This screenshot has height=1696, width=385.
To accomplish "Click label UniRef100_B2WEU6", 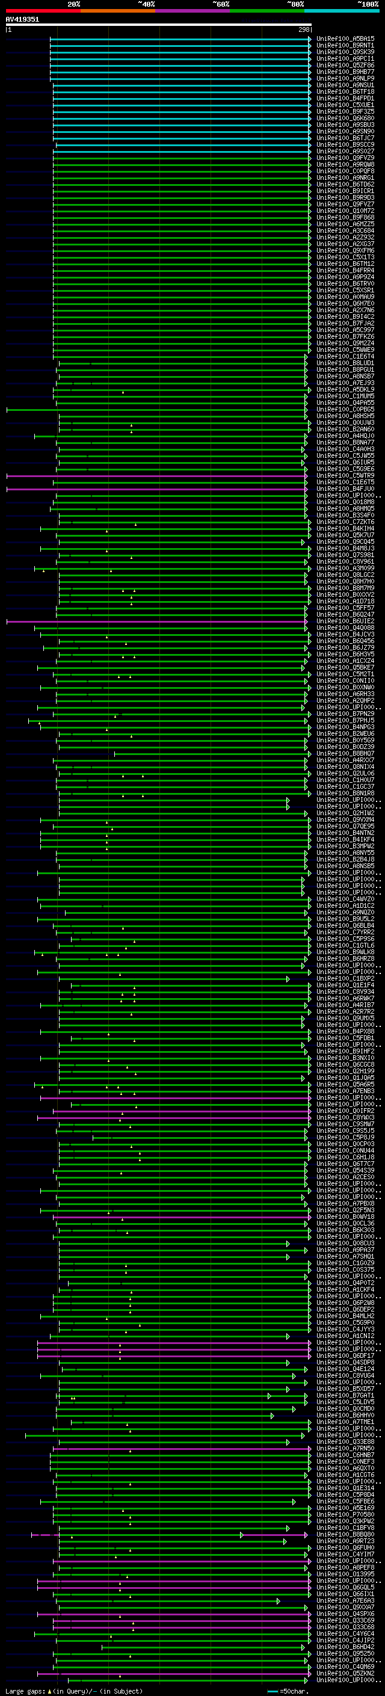I will [x=345, y=733].
